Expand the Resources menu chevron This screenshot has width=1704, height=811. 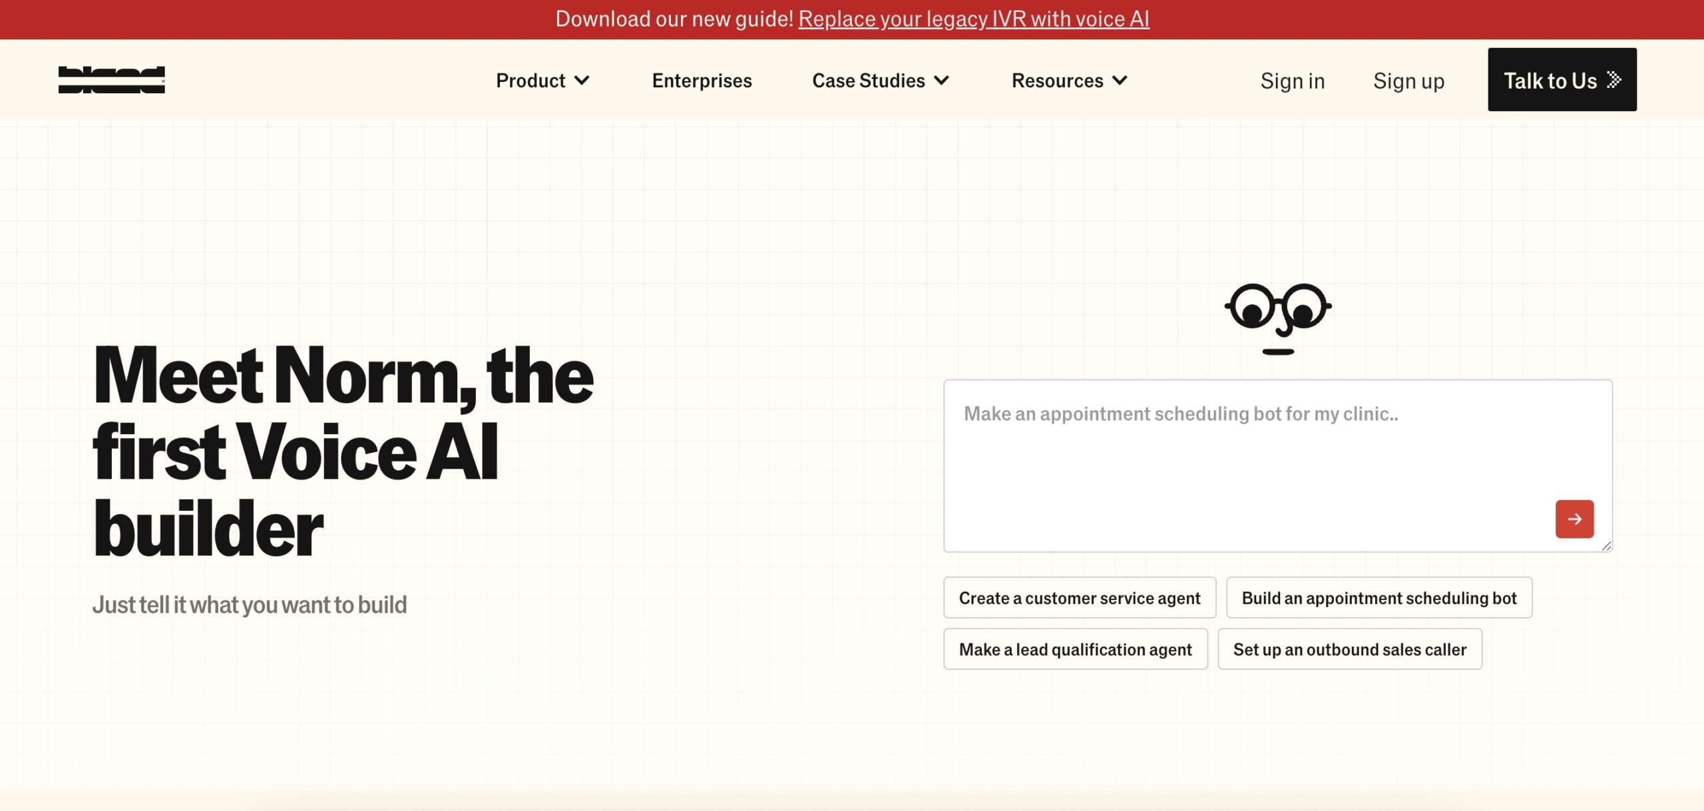pos(1120,81)
